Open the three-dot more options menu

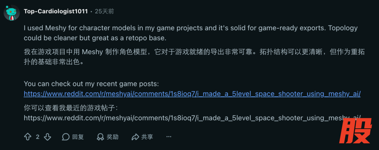169,137
